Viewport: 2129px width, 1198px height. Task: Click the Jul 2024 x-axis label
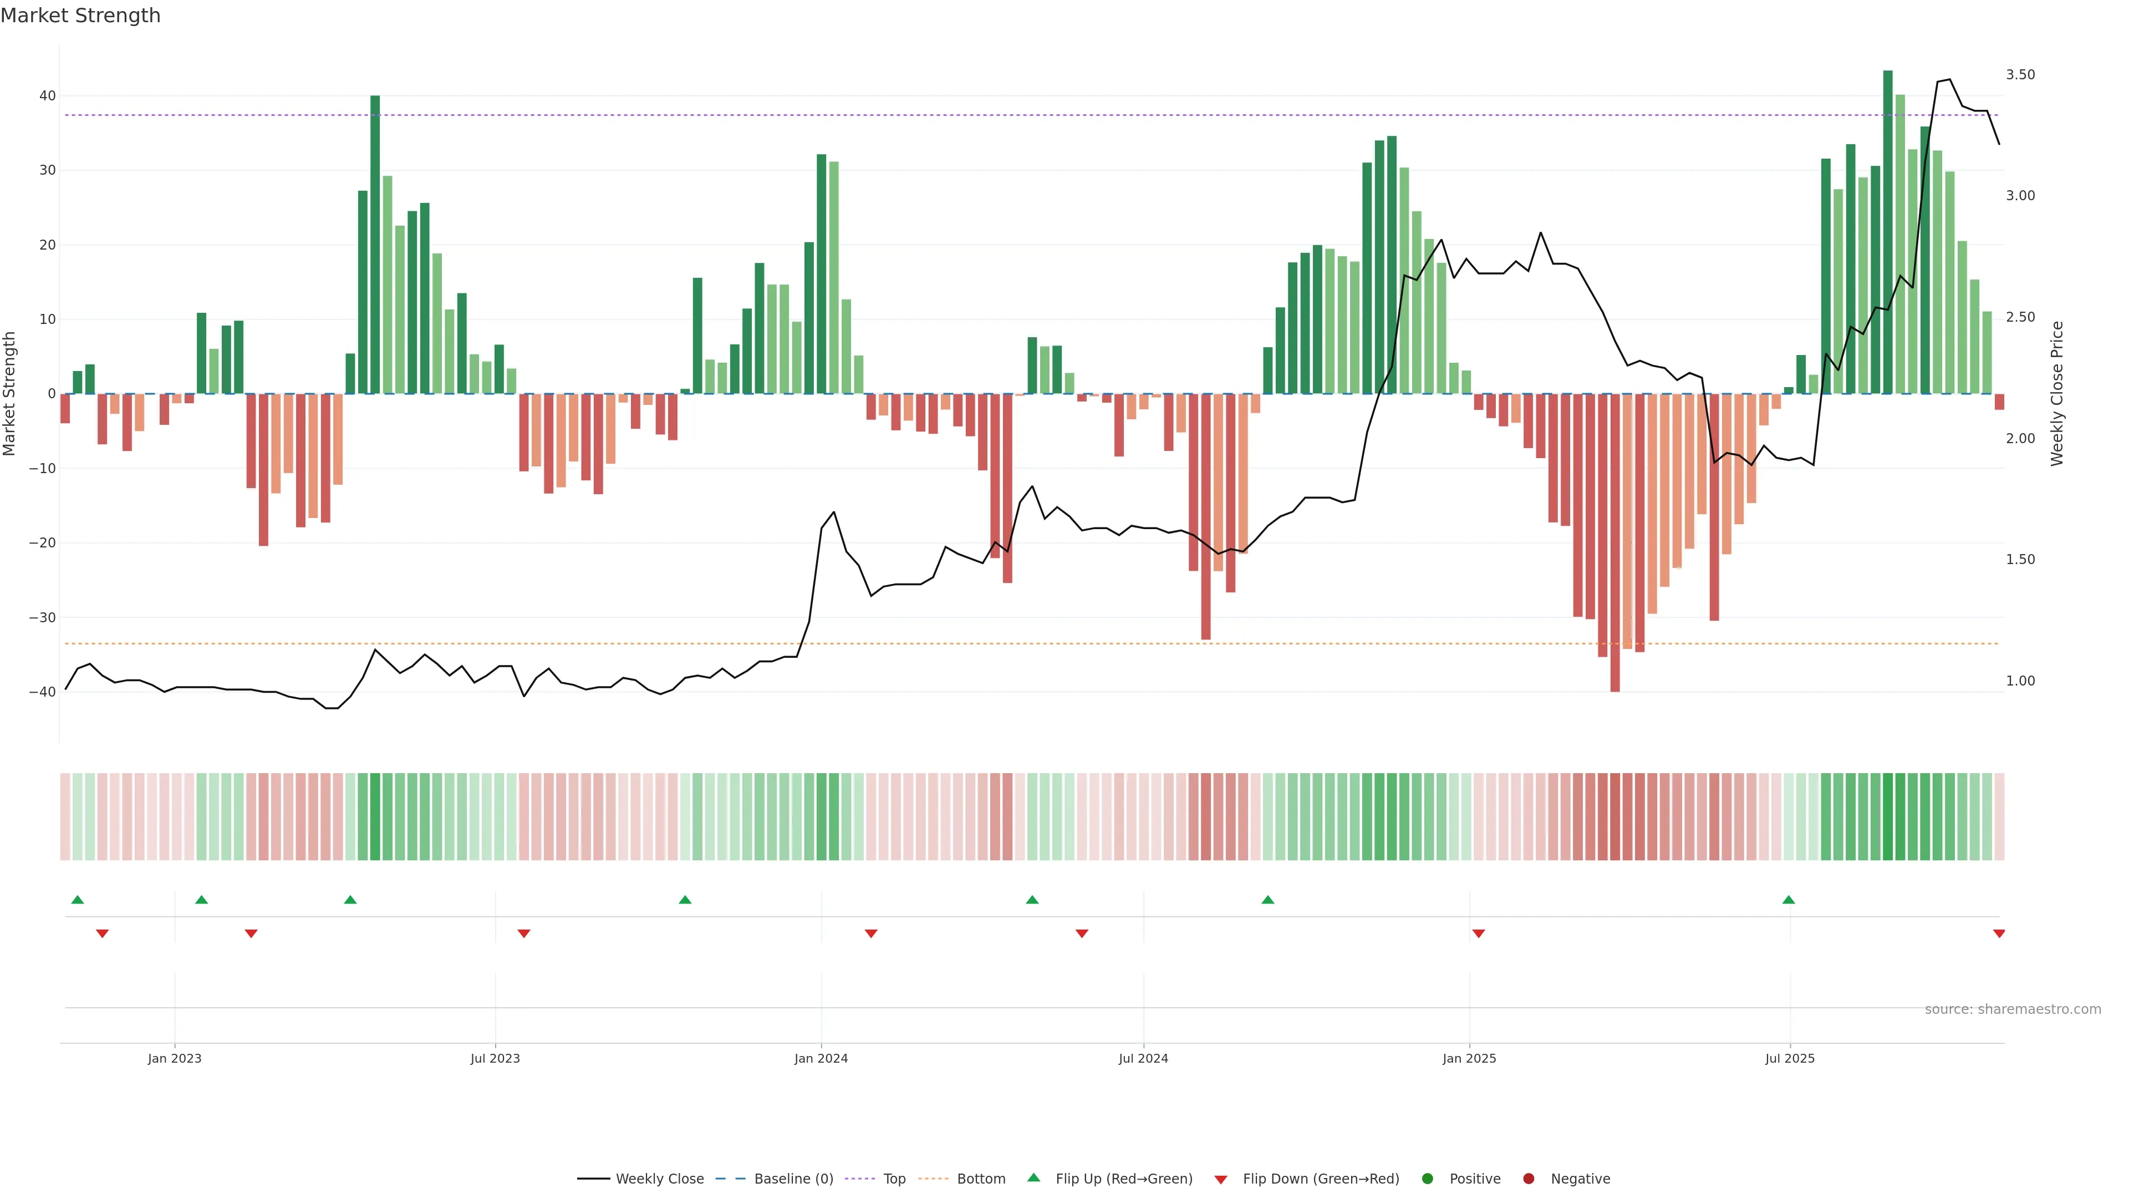[1143, 1058]
